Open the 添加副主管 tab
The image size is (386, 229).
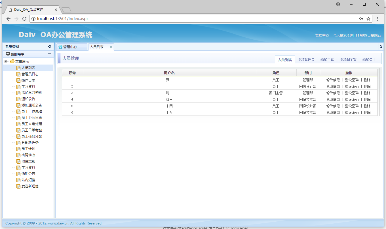348,60
